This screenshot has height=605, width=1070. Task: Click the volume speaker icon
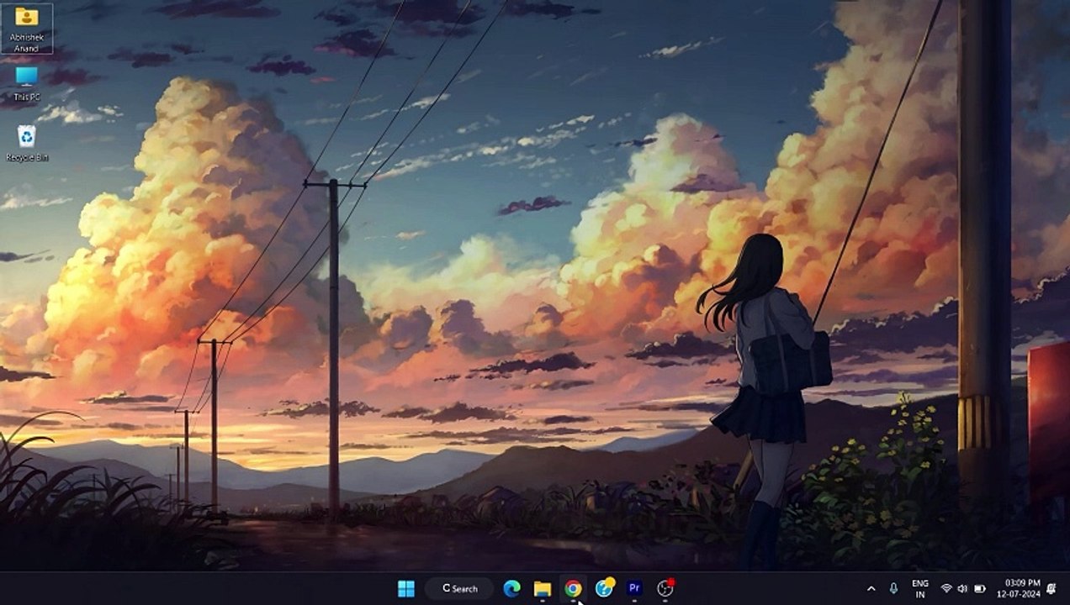(x=962, y=588)
